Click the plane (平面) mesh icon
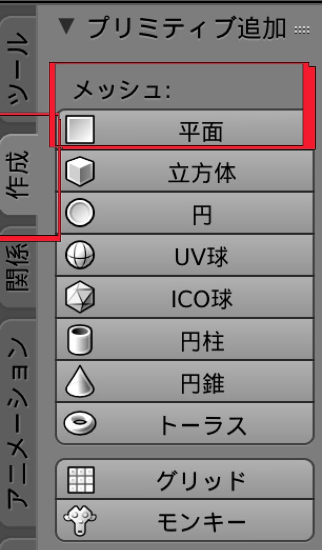This screenshot has width=322, height=550. point(79,129)
